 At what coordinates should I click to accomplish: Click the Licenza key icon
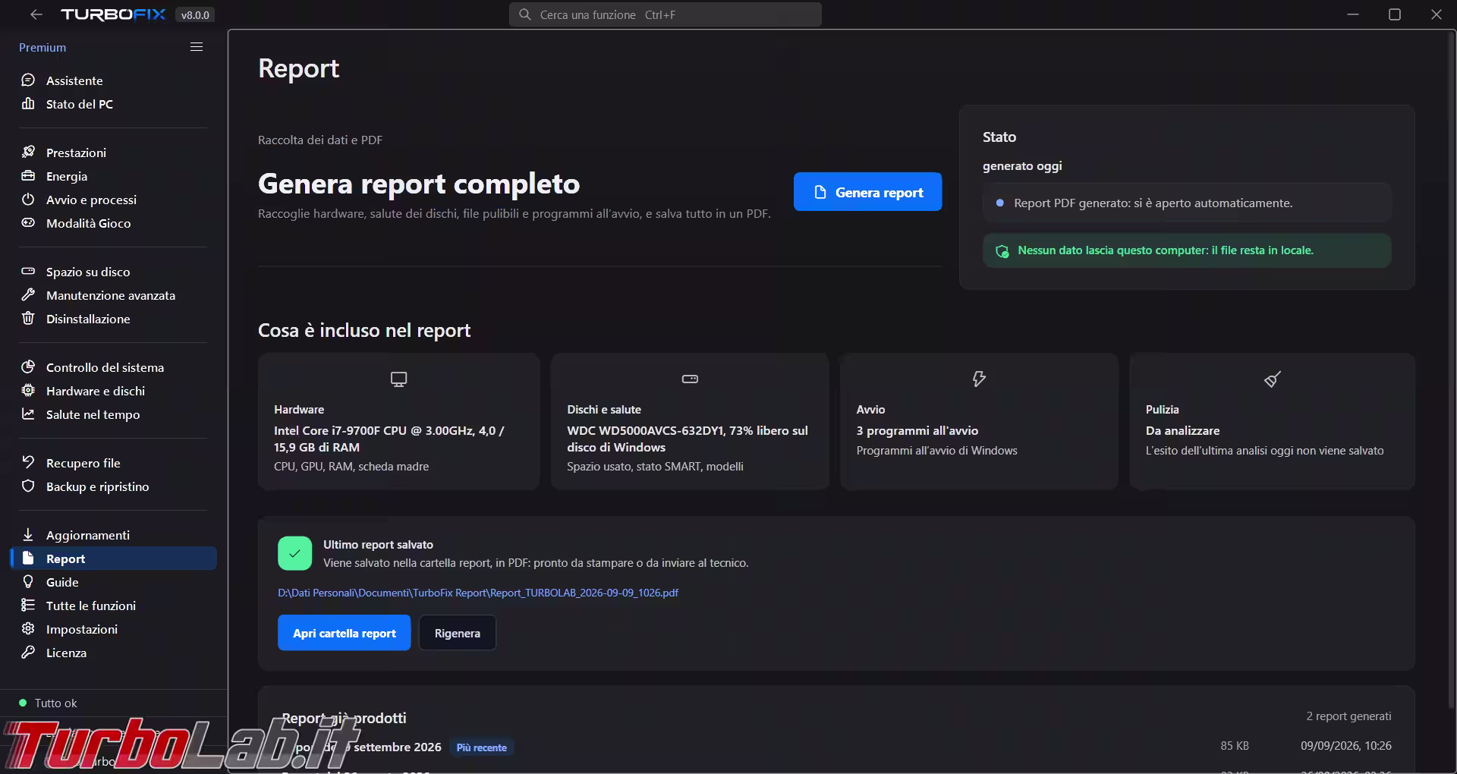(28, 653)
